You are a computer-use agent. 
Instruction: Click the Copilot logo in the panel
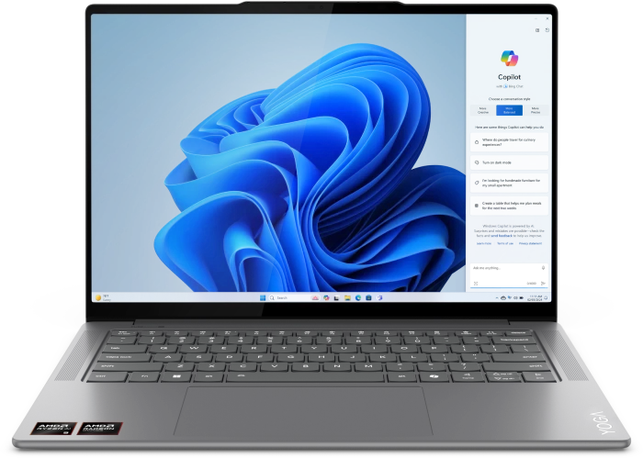509,58
